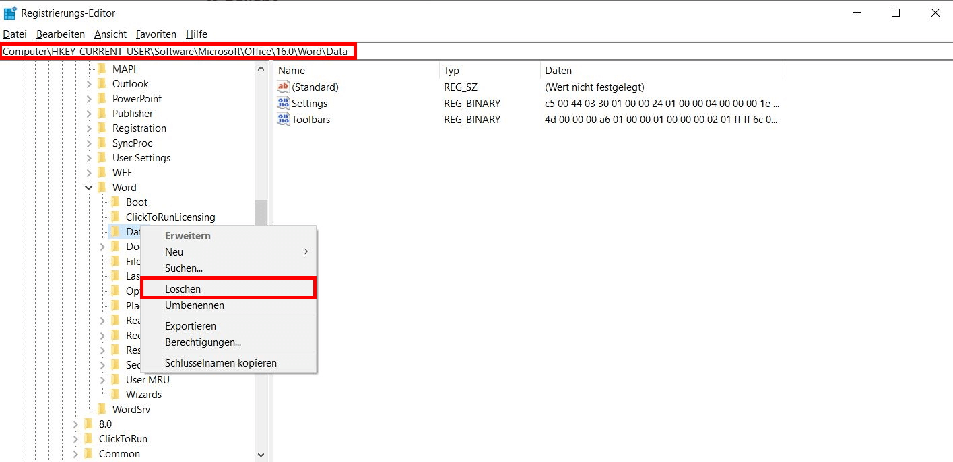Viewport: 953px width, 462px height.
Task: Click the ClickToRunLicensing folder icon
Action: (116, 217)
